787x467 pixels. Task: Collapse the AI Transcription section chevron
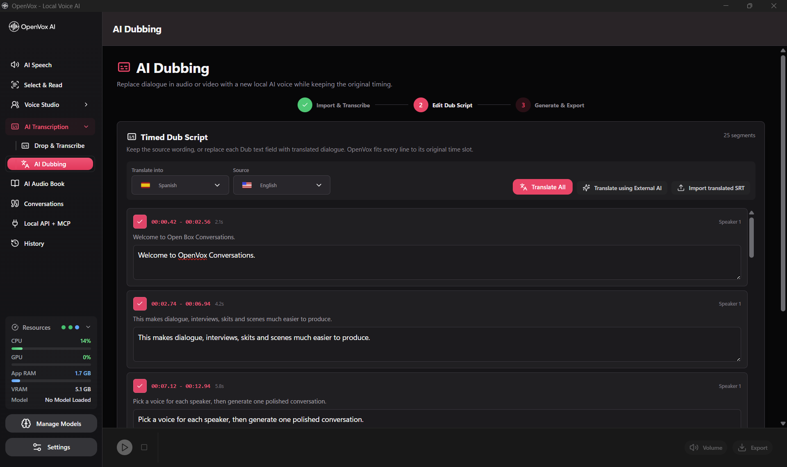(86, 127)
